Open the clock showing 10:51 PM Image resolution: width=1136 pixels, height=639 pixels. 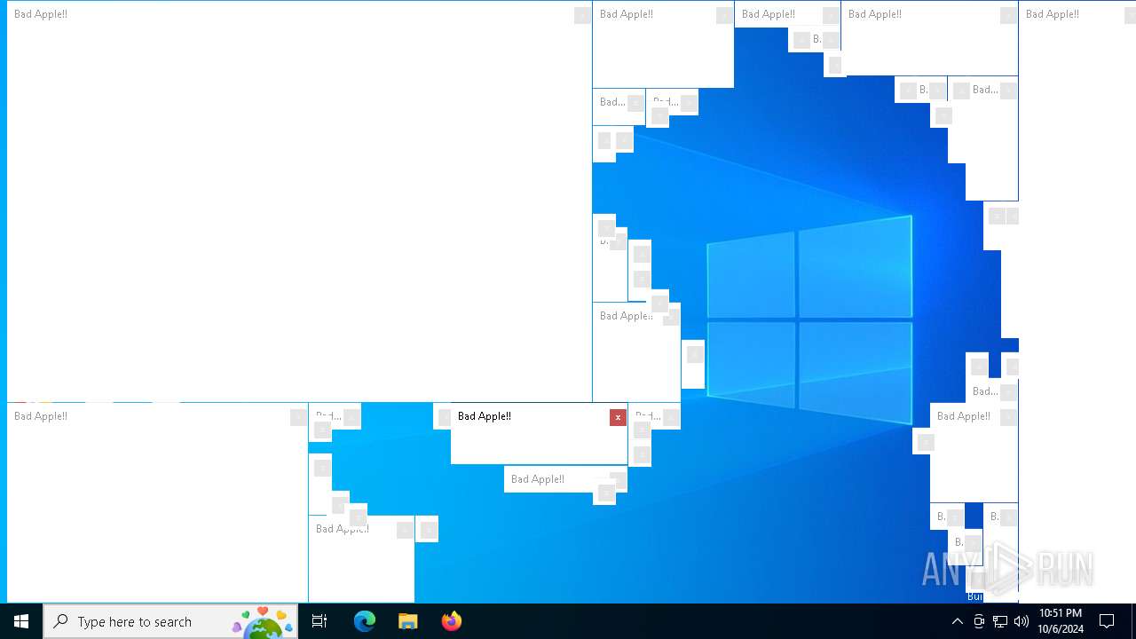1061,621
